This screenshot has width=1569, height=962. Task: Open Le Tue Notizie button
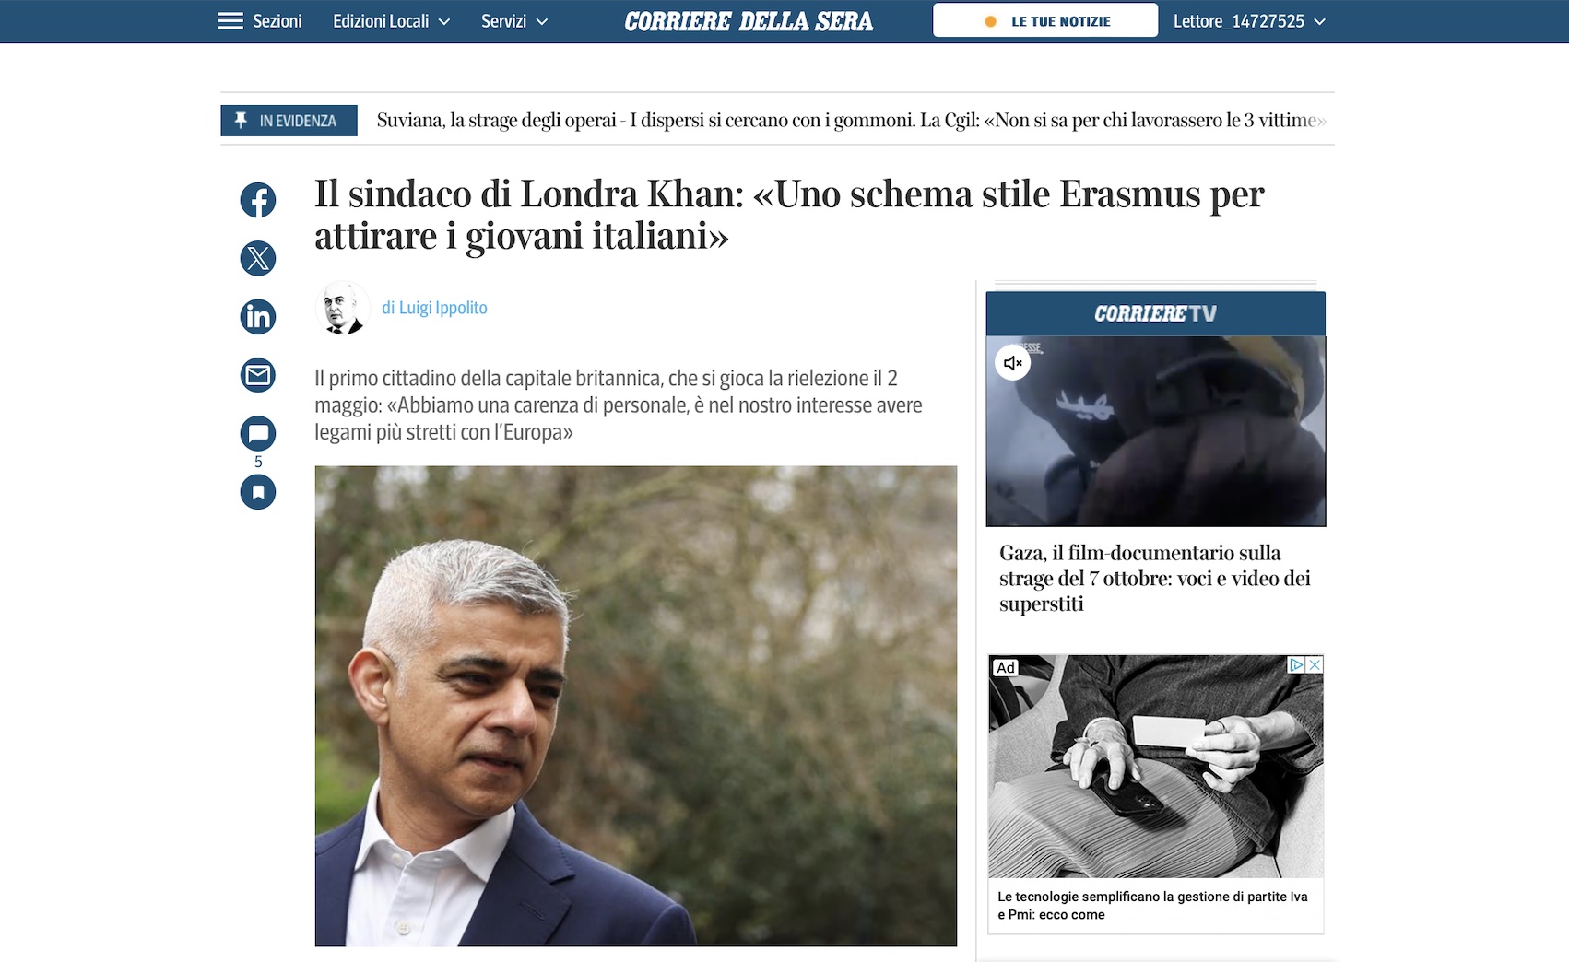pos(1045,20)
